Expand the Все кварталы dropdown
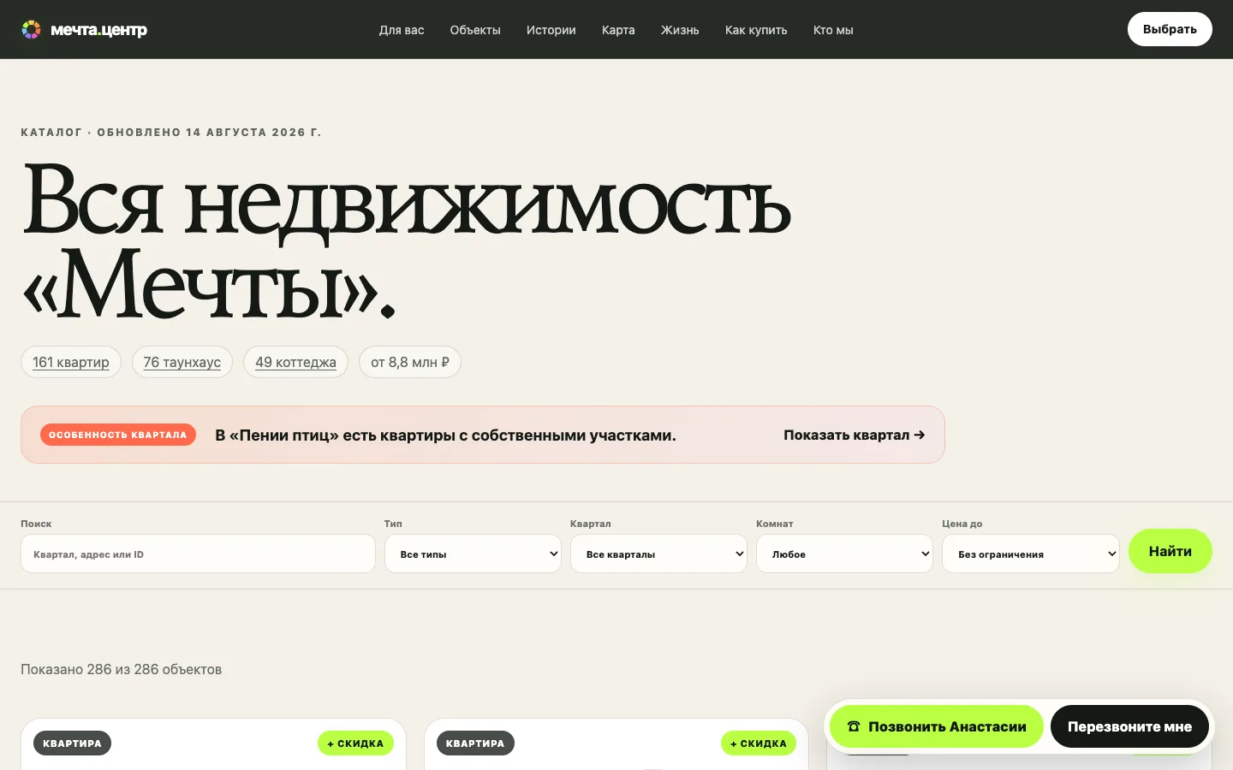 pos(658,554)
